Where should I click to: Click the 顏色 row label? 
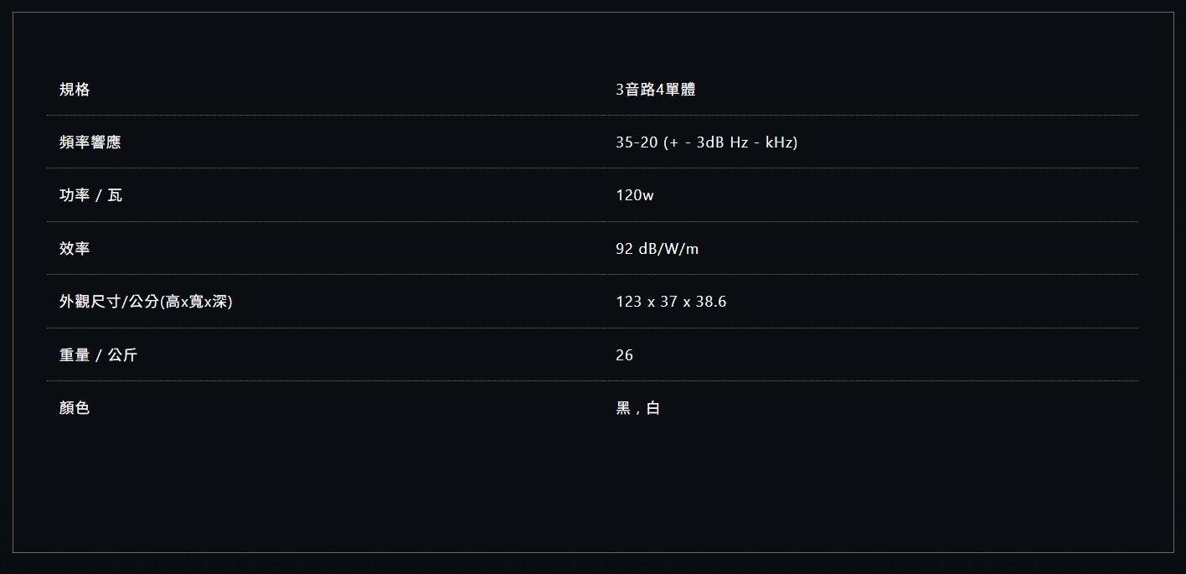coord(75,408)
